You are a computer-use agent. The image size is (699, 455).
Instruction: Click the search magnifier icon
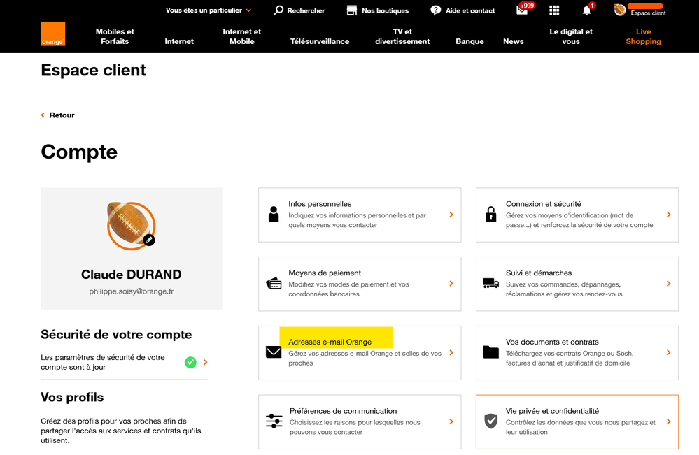tap(278, 10)
